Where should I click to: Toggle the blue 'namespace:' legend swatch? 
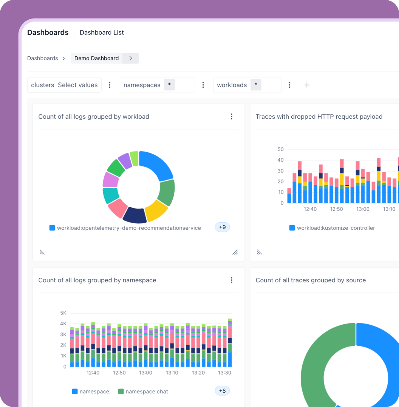click(75, 392)
